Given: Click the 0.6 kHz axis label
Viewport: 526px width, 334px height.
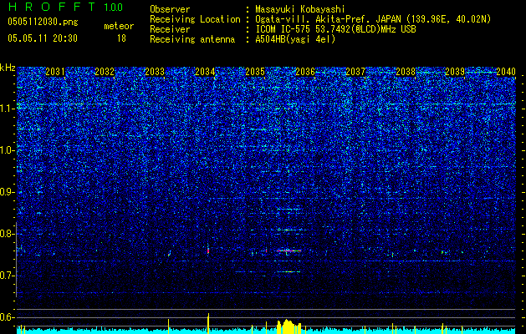Looking at the screenshot, I should click(8, 317).
